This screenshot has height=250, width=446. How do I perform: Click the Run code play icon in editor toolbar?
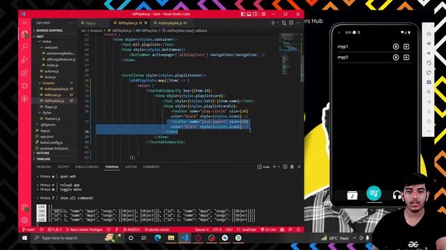point(273,23)
